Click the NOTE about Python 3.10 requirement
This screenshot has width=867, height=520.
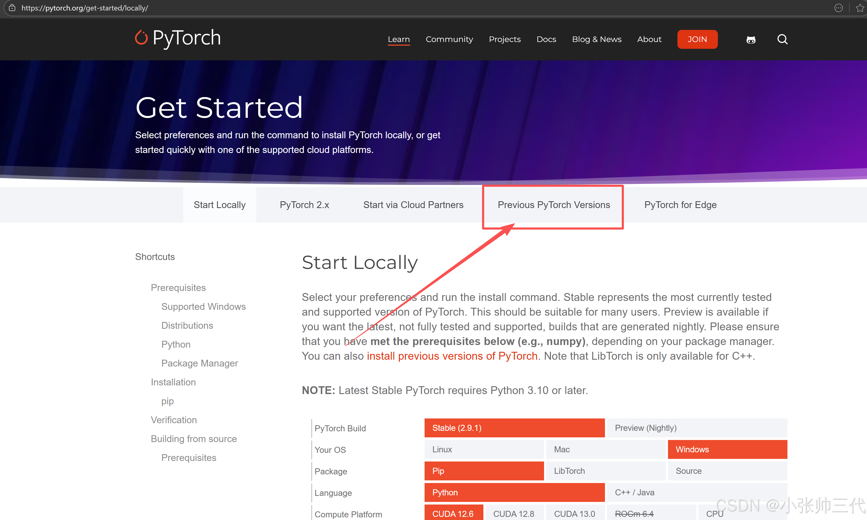445,390
